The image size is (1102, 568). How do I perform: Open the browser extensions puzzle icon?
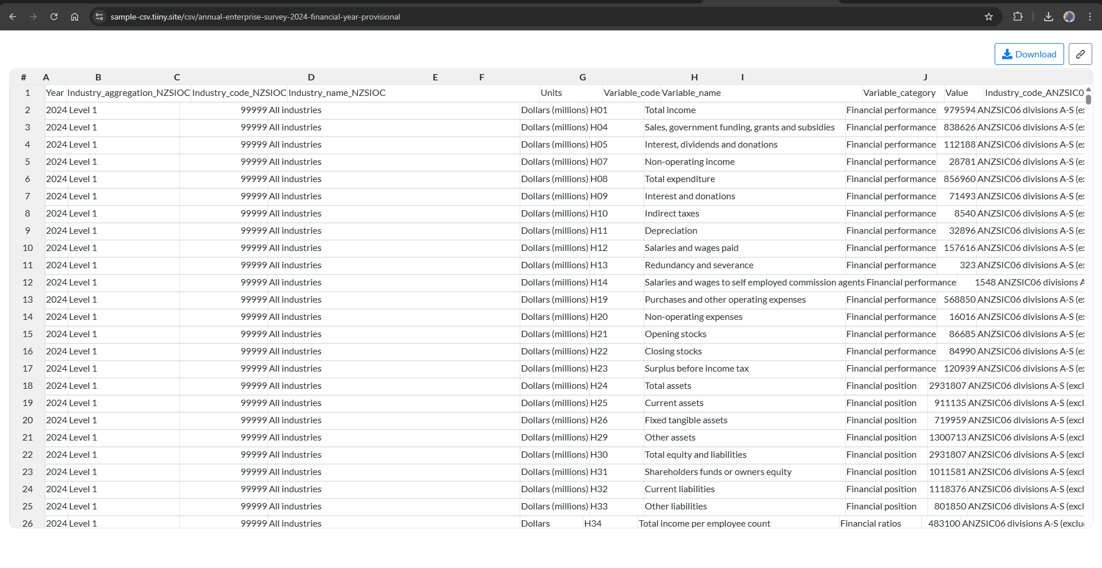(x=1018, y=17)
